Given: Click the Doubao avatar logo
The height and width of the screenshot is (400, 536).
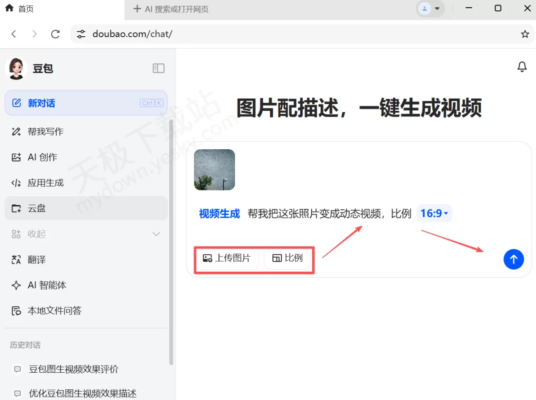Looking at the screenshot, I should click(x=17, y=69).
